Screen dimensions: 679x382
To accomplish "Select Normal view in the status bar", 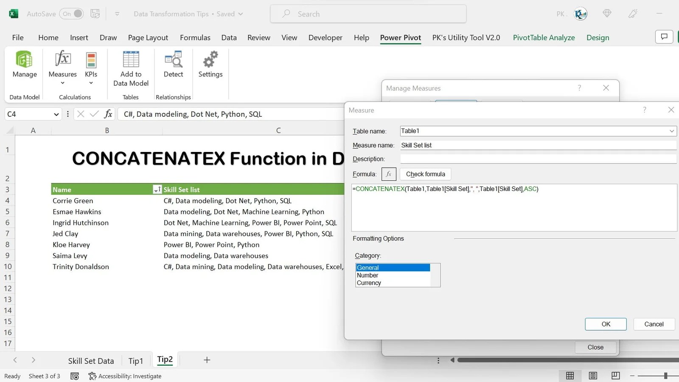I will coord(570,375).
